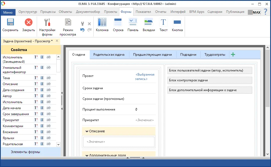Add a new tab with green plus

(x=233, y=55)
